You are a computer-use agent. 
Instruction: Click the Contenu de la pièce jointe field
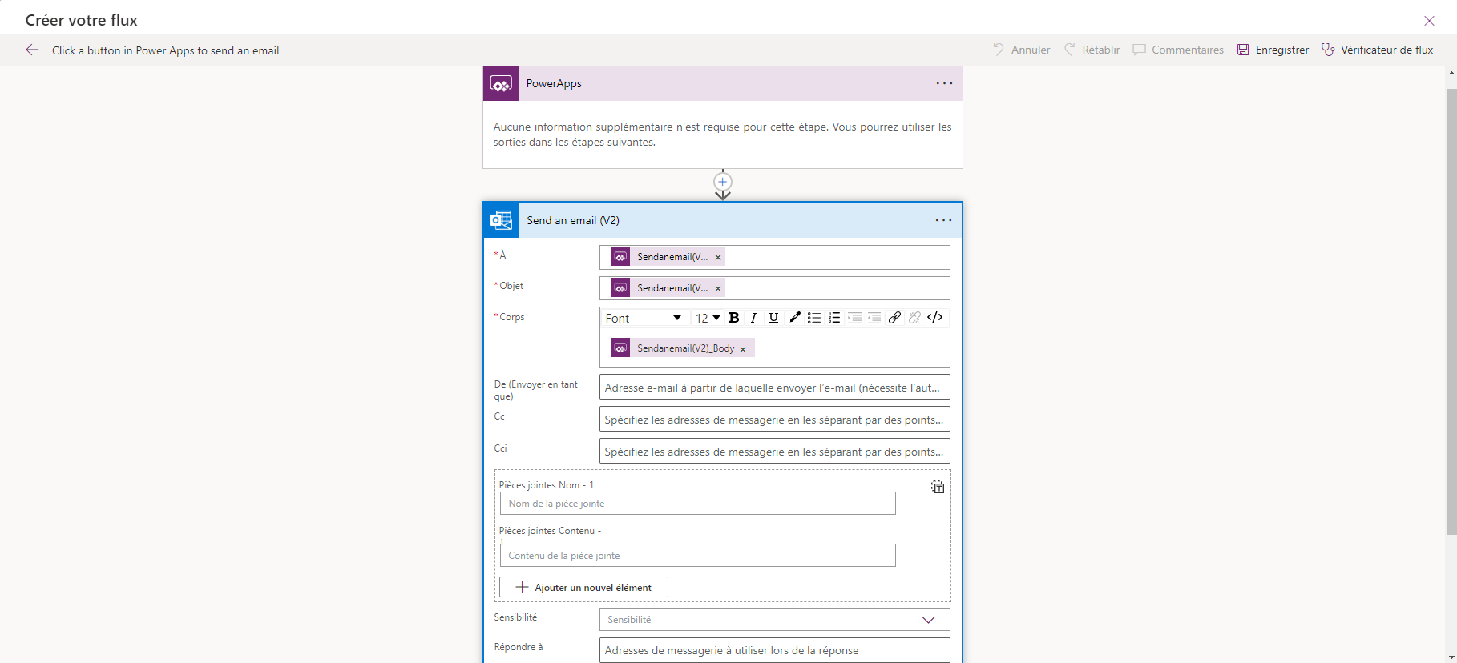[x=697, y=556]
